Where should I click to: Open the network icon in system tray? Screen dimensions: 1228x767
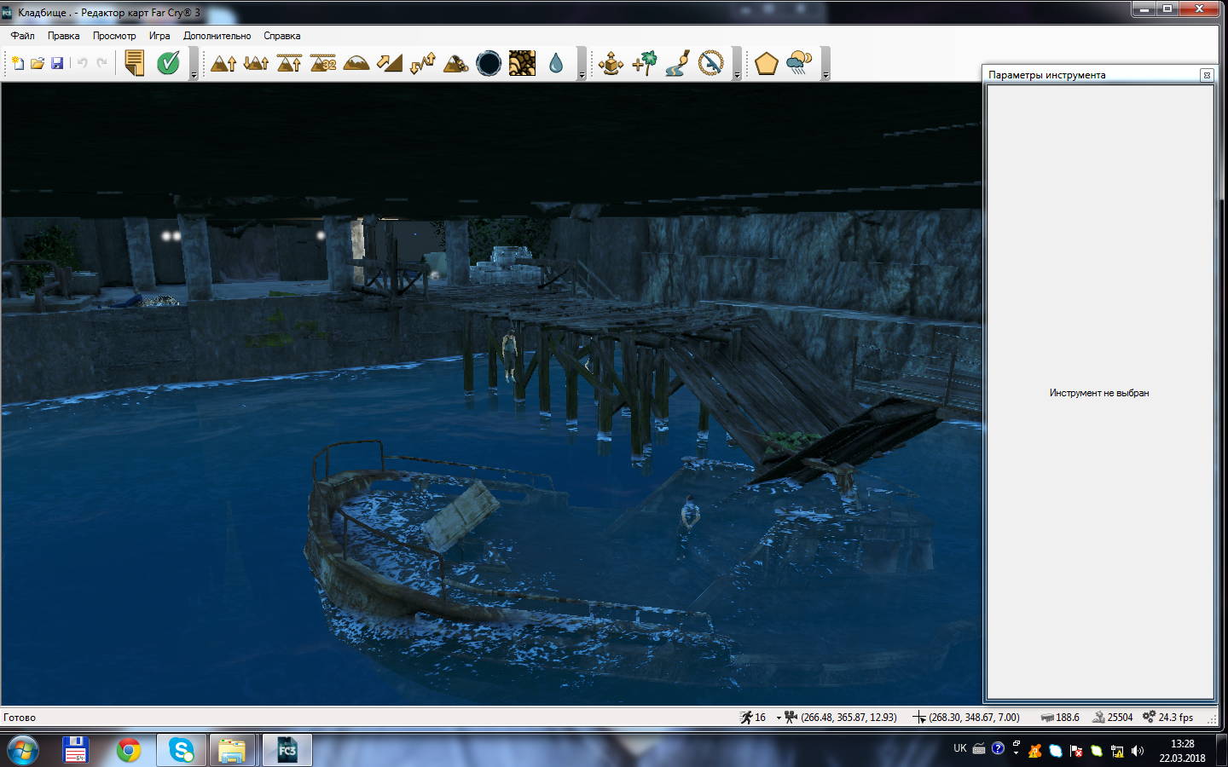[1117, 751]
